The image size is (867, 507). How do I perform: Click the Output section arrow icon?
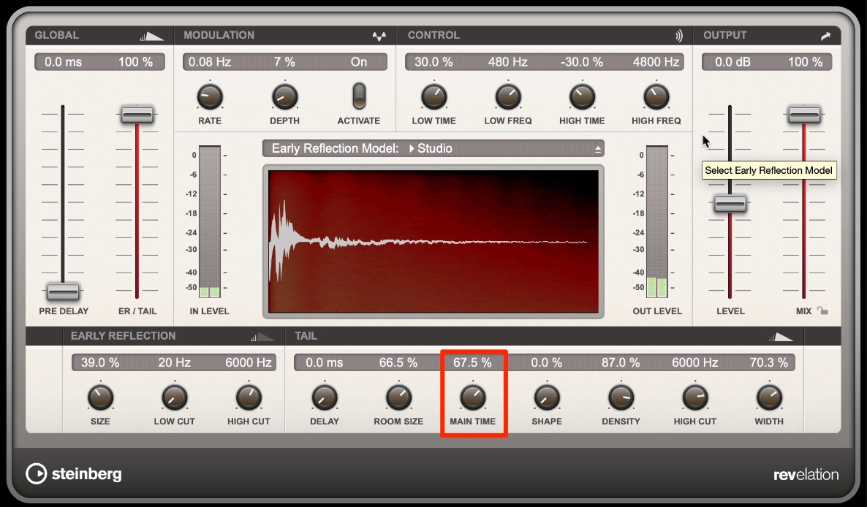pyautogui.click(x=825, y=36)
